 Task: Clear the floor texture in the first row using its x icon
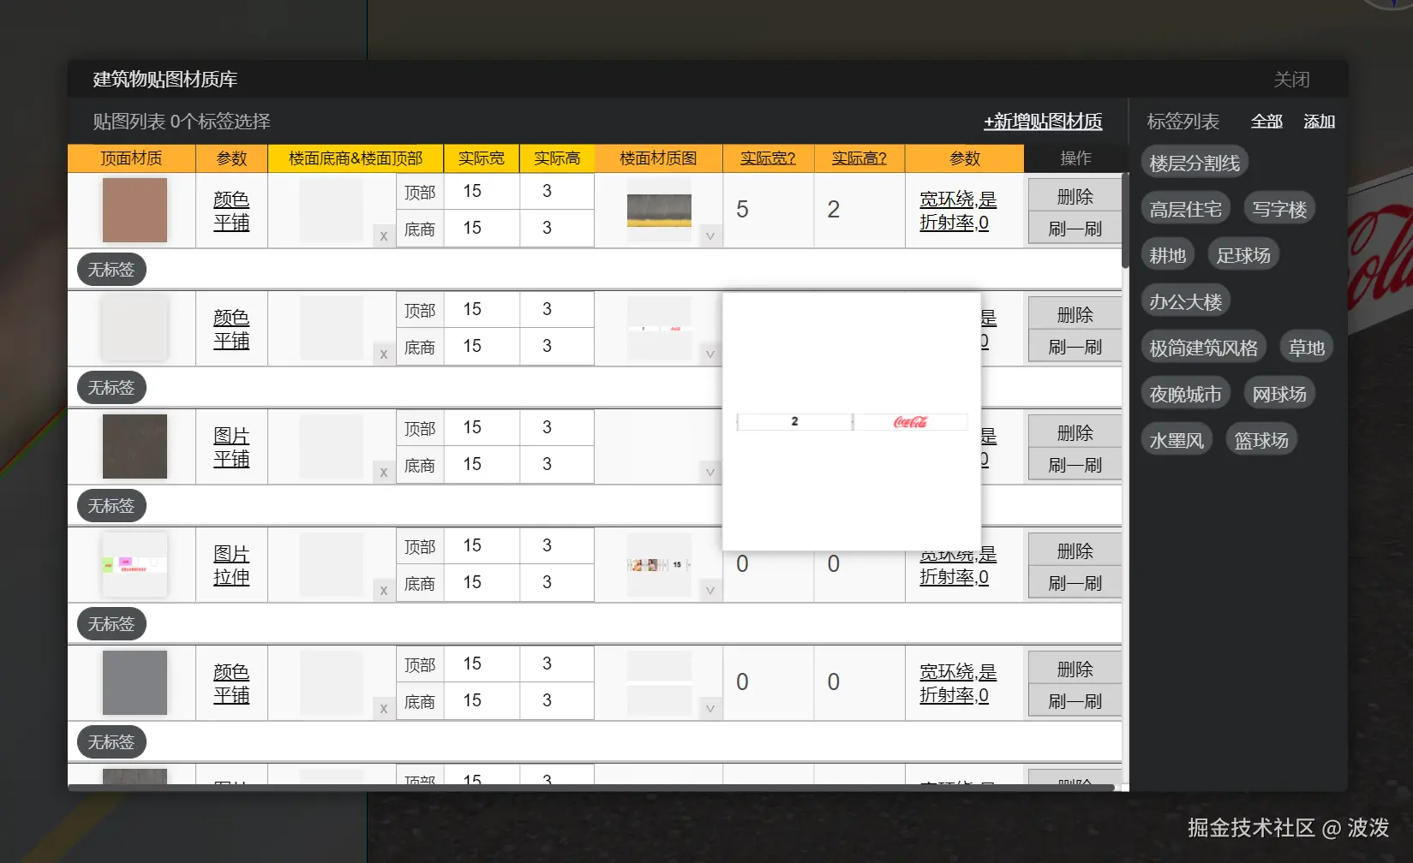(383, 236)
